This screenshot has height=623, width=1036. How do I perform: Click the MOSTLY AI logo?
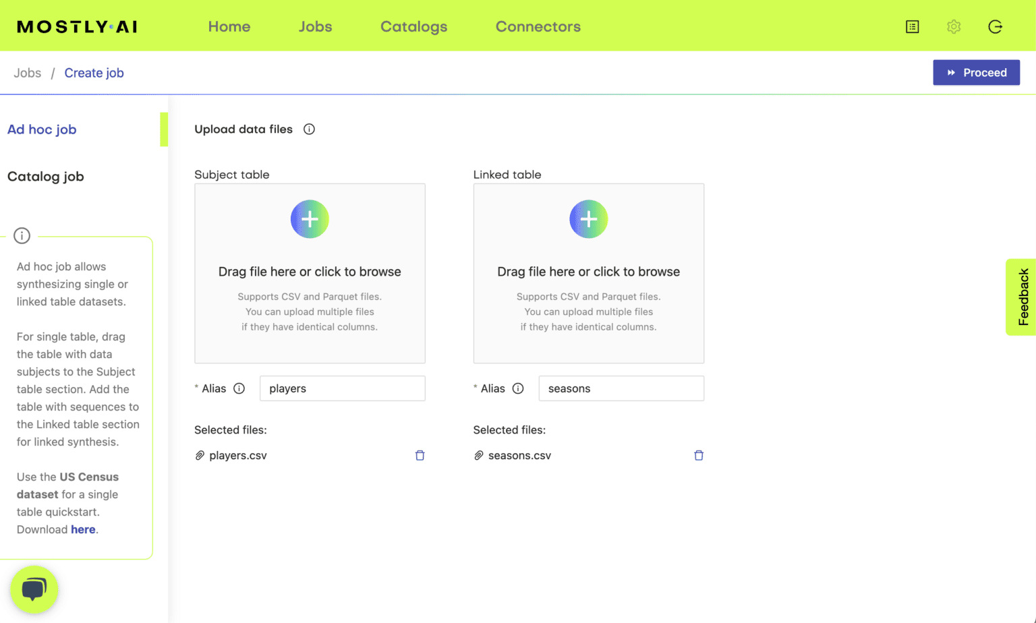(77, 27)
